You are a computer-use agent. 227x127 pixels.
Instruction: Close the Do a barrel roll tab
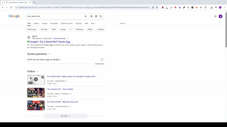[30, 2]
